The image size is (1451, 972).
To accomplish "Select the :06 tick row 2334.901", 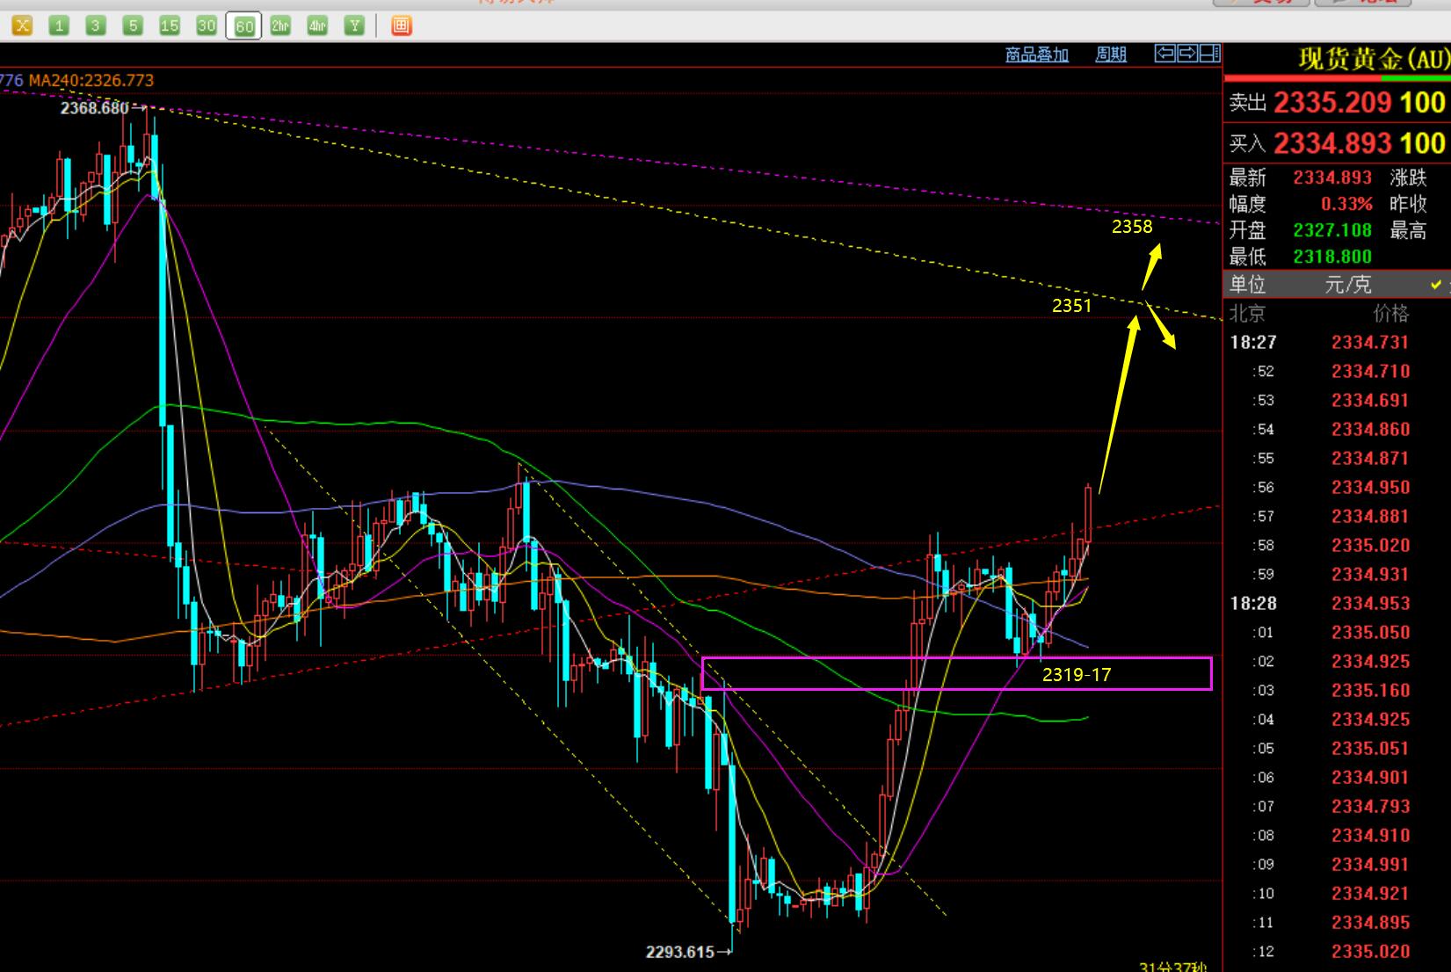I will click(1337, 777).
